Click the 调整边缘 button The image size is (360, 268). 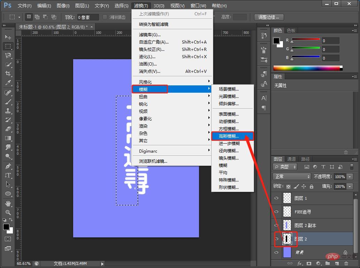point(269,17)
